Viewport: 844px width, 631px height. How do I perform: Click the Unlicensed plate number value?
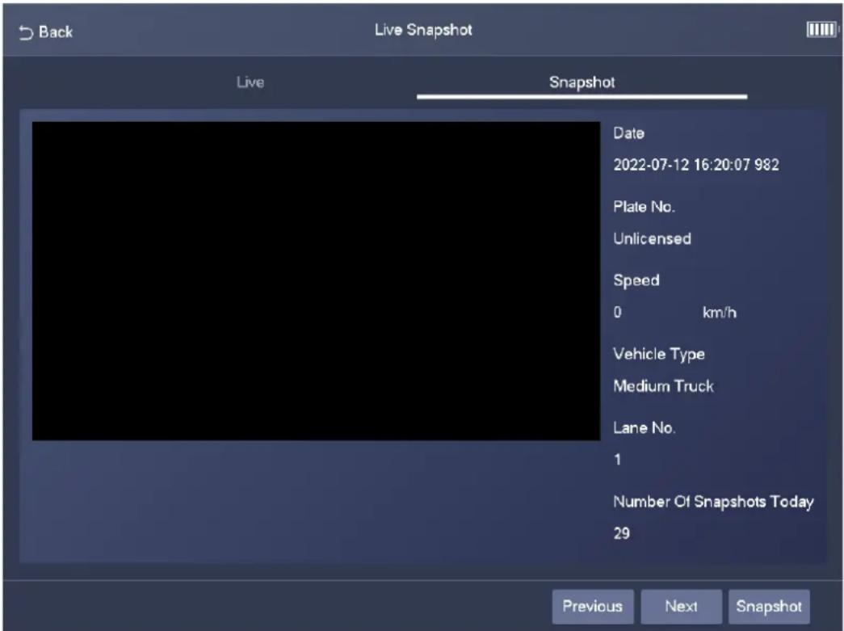[x=652, y=238]
